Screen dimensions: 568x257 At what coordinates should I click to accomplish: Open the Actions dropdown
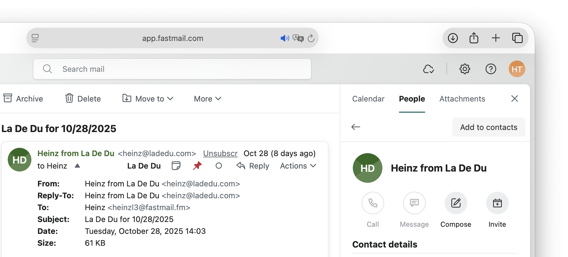point(298,166)
